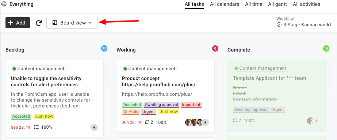Image resolution: width=337 pixels, height=140 pixels.
Task: Click the red Important label on Product concept
Action: pos(191,105)
